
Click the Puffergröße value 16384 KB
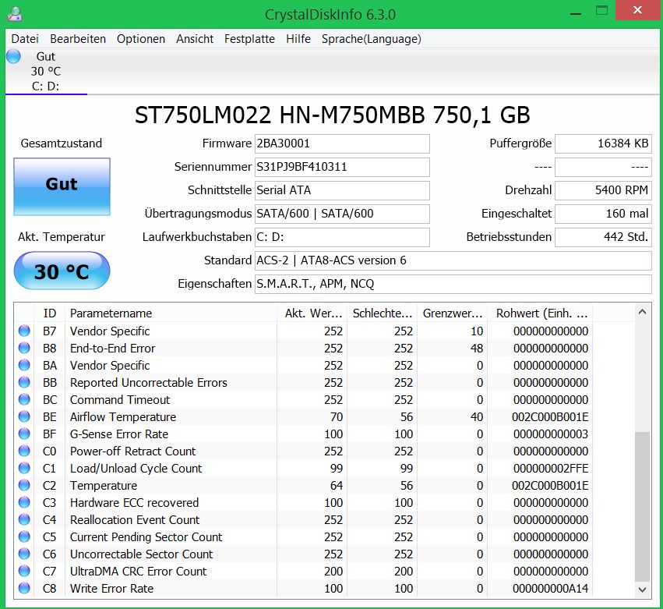tap(603, 143)
